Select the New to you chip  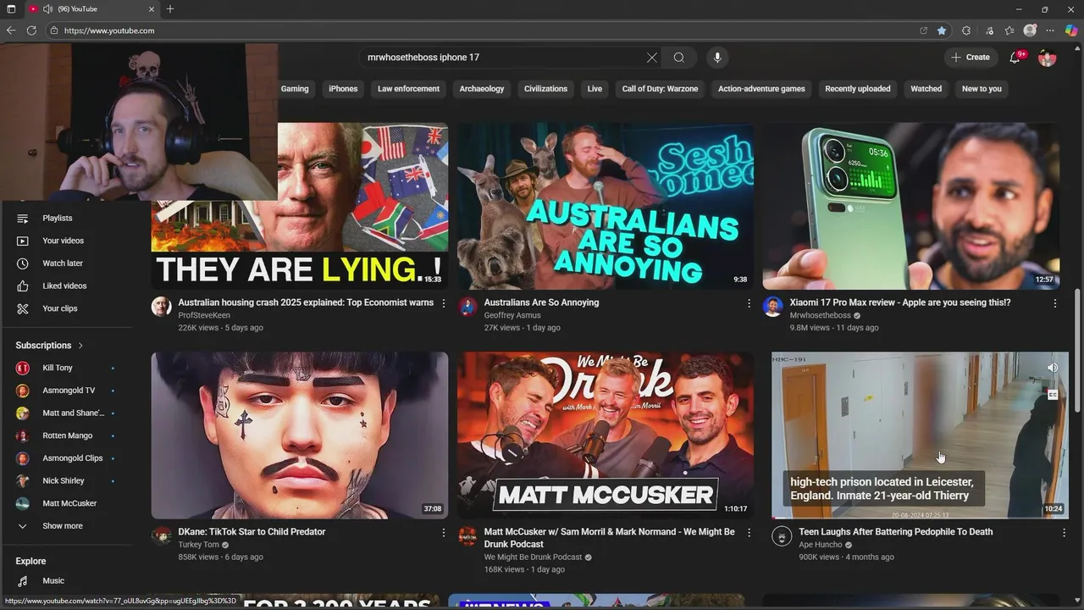click(x=982, y=89)
